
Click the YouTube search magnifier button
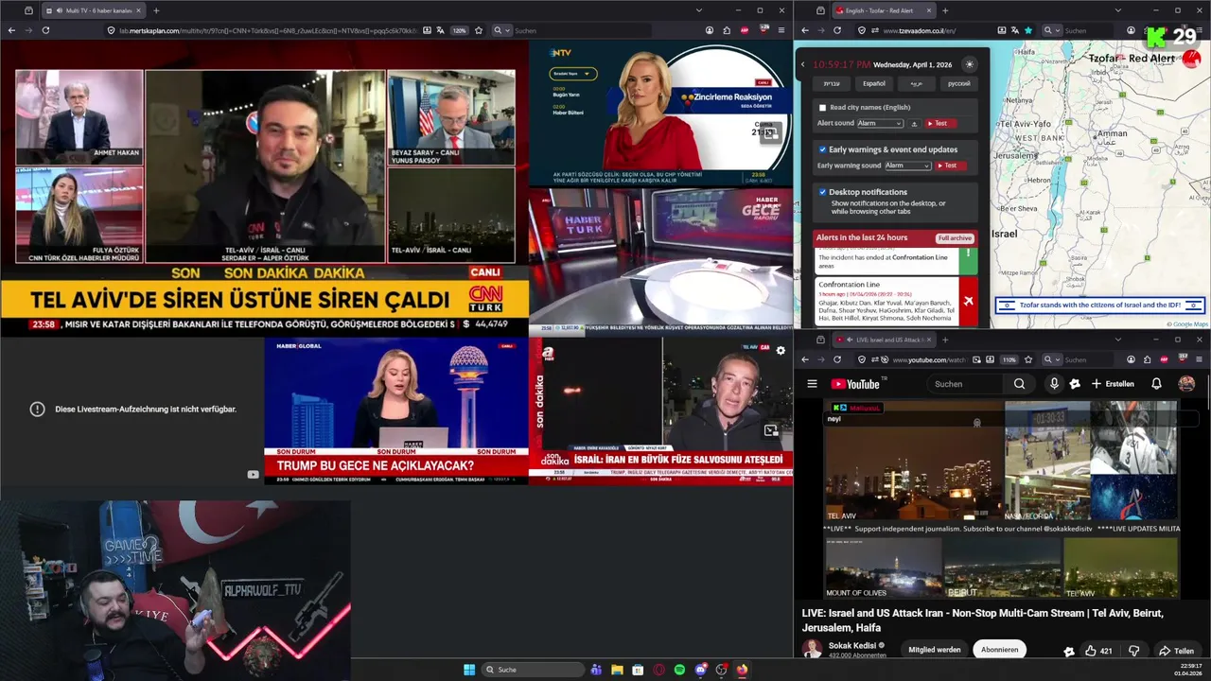(1019, 384)
